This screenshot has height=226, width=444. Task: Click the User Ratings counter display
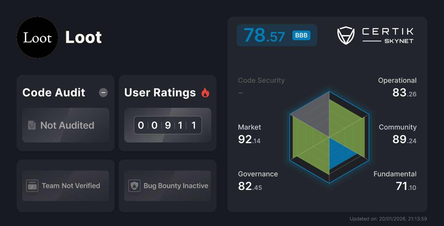click(168, 125)
